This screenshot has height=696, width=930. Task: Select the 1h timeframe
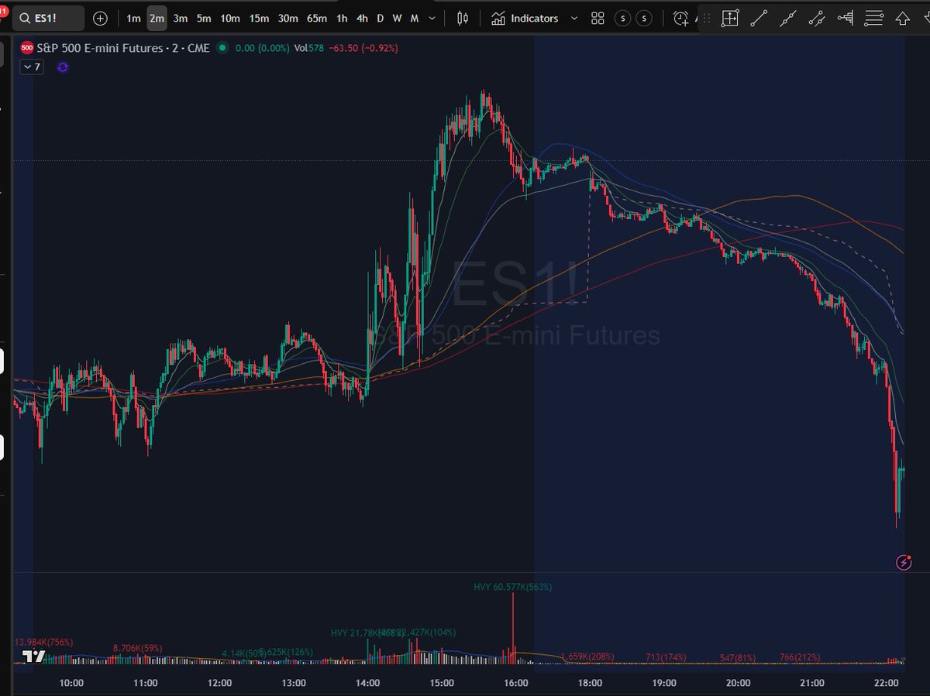click(x=342, y=18)
